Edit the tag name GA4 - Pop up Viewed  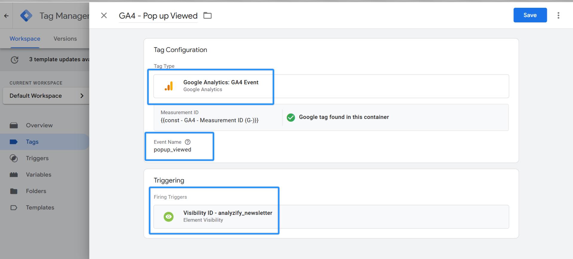(x=158, y=16)
